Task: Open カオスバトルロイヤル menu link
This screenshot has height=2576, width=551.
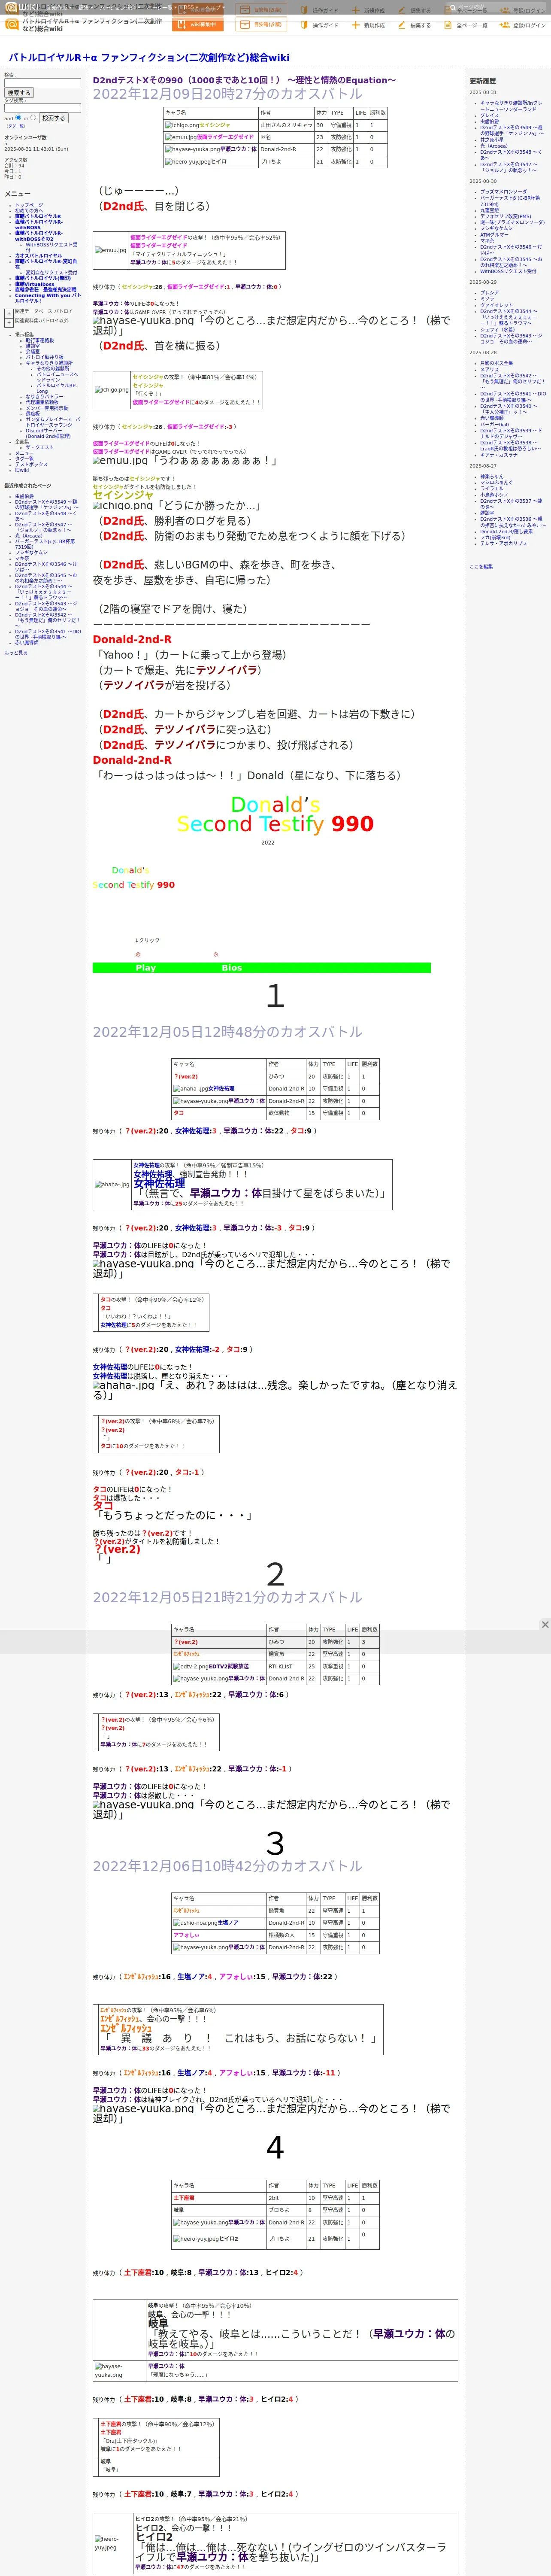Action: [x=38, y=256]
